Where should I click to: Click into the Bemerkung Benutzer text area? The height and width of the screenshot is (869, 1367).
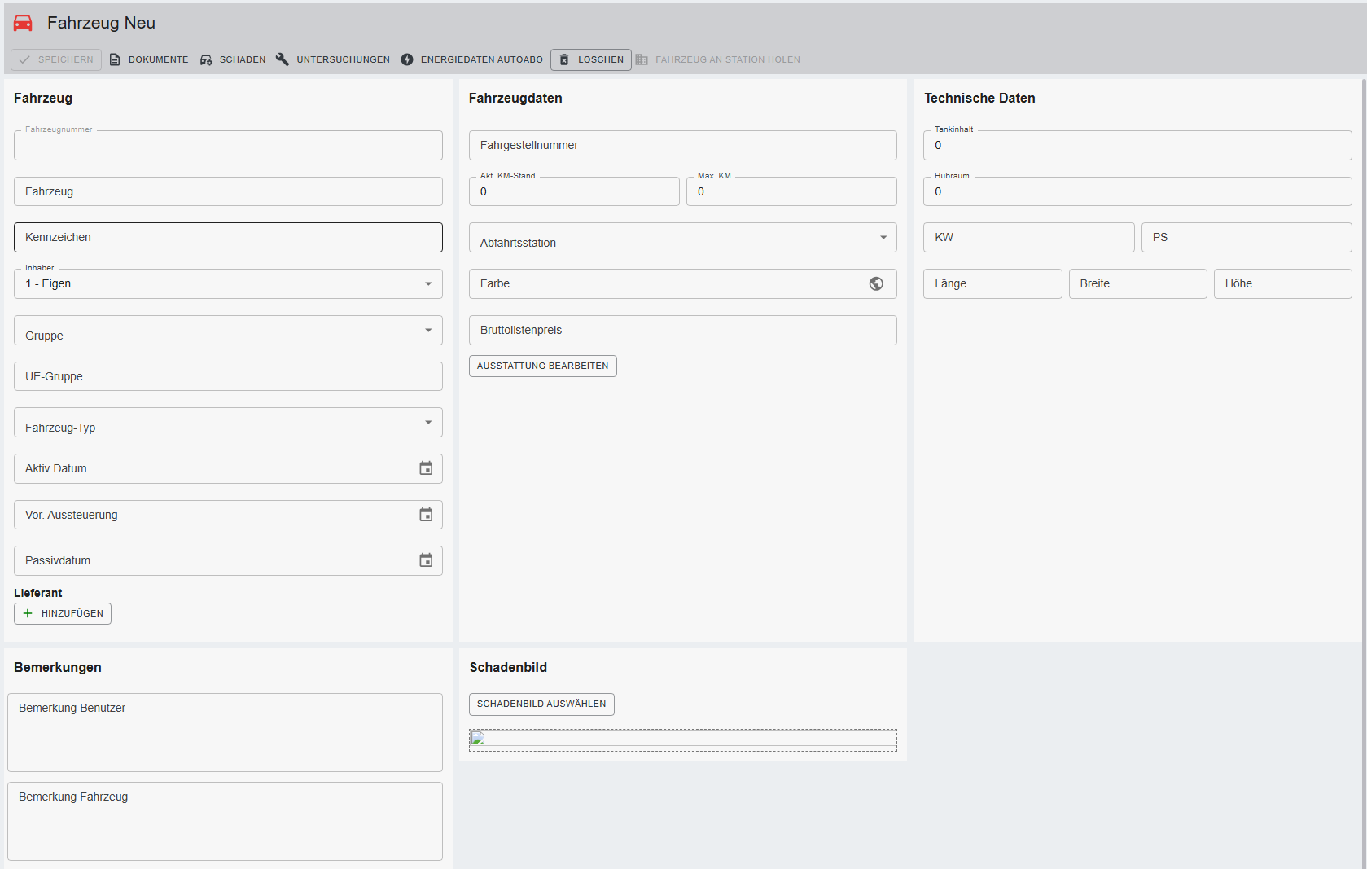(x=225, y=732)
